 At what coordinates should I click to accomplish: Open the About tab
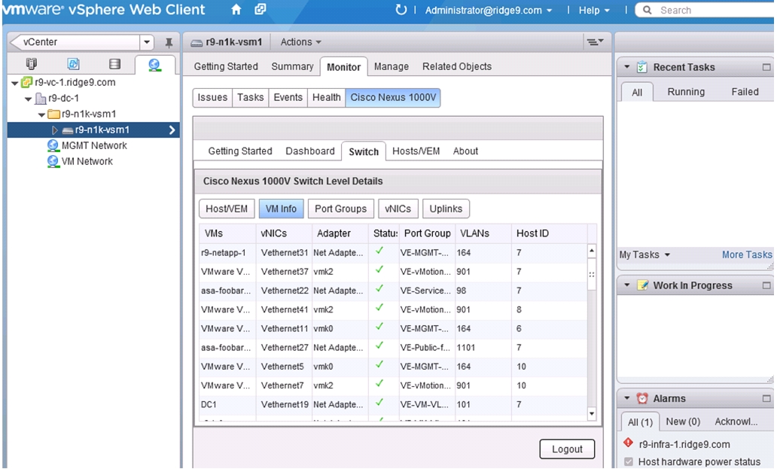(465, 151)
